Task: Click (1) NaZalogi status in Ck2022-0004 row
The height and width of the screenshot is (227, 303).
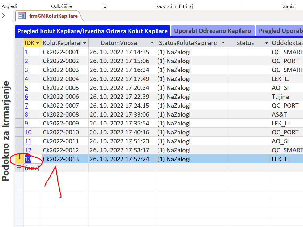Action: pos(191,79)
